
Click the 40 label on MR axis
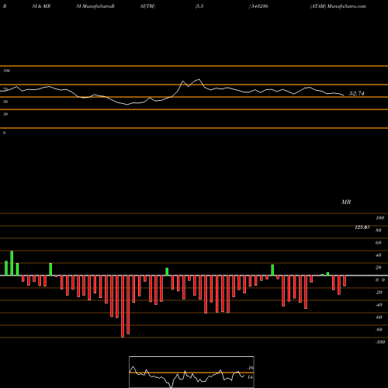(379, 255)
